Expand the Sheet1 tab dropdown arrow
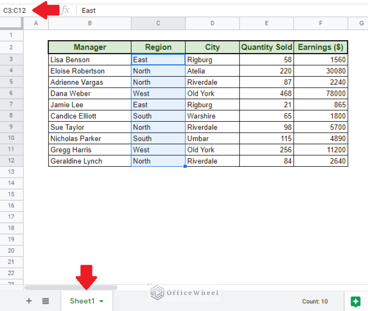This screenshot has height=311, width=368. point(102,301)
